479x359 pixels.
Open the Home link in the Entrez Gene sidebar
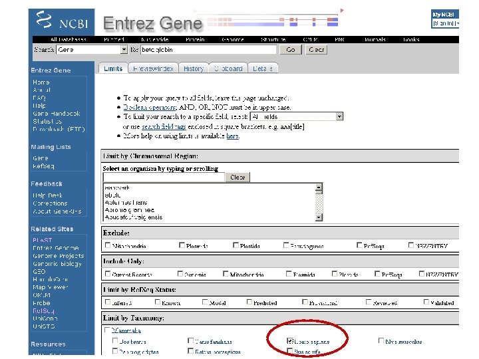(41, 82)
